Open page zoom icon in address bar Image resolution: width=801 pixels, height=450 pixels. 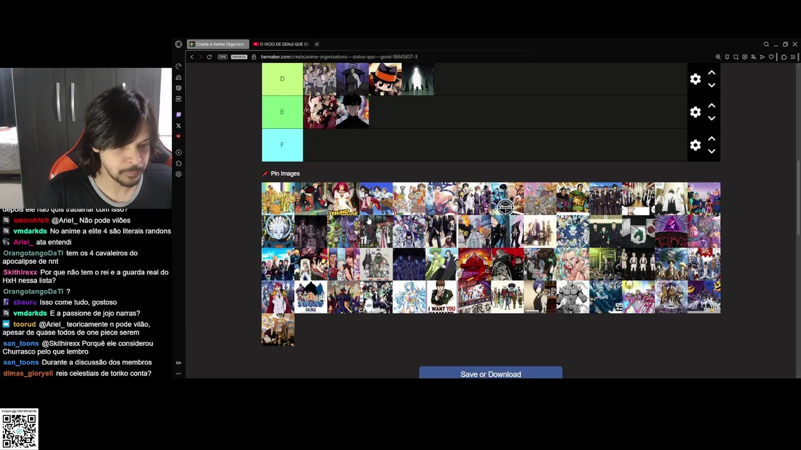(718, 57)
